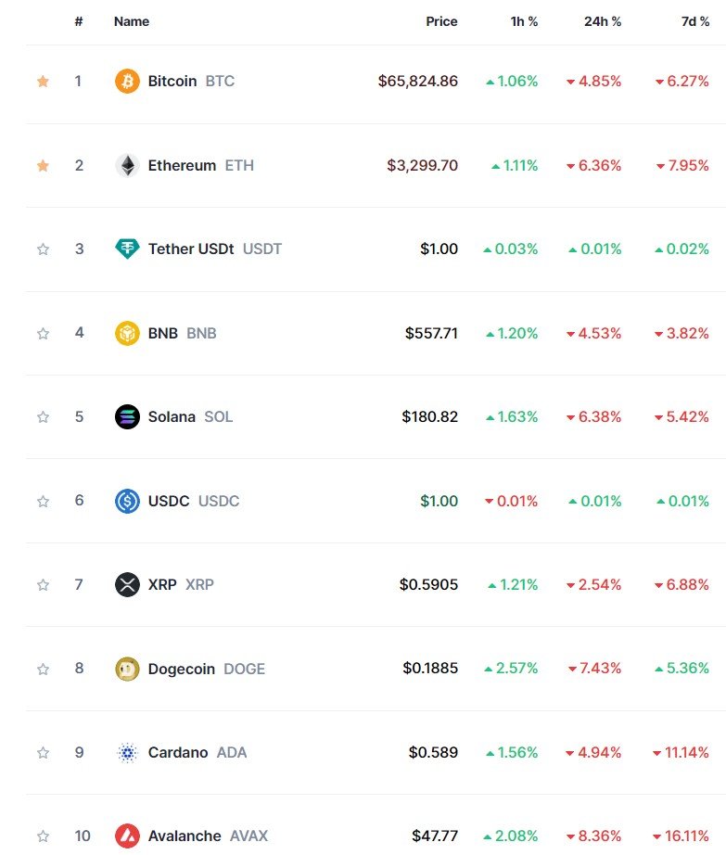Click the Dogecoin logo icon
This screenshot has height=855, width=726.
127,669
